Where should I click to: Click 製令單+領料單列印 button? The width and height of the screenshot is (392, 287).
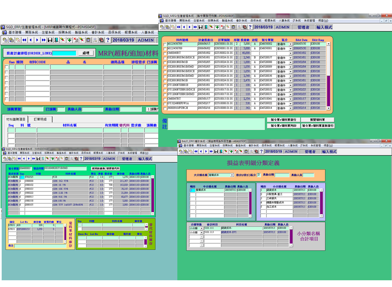click(283, 126)
